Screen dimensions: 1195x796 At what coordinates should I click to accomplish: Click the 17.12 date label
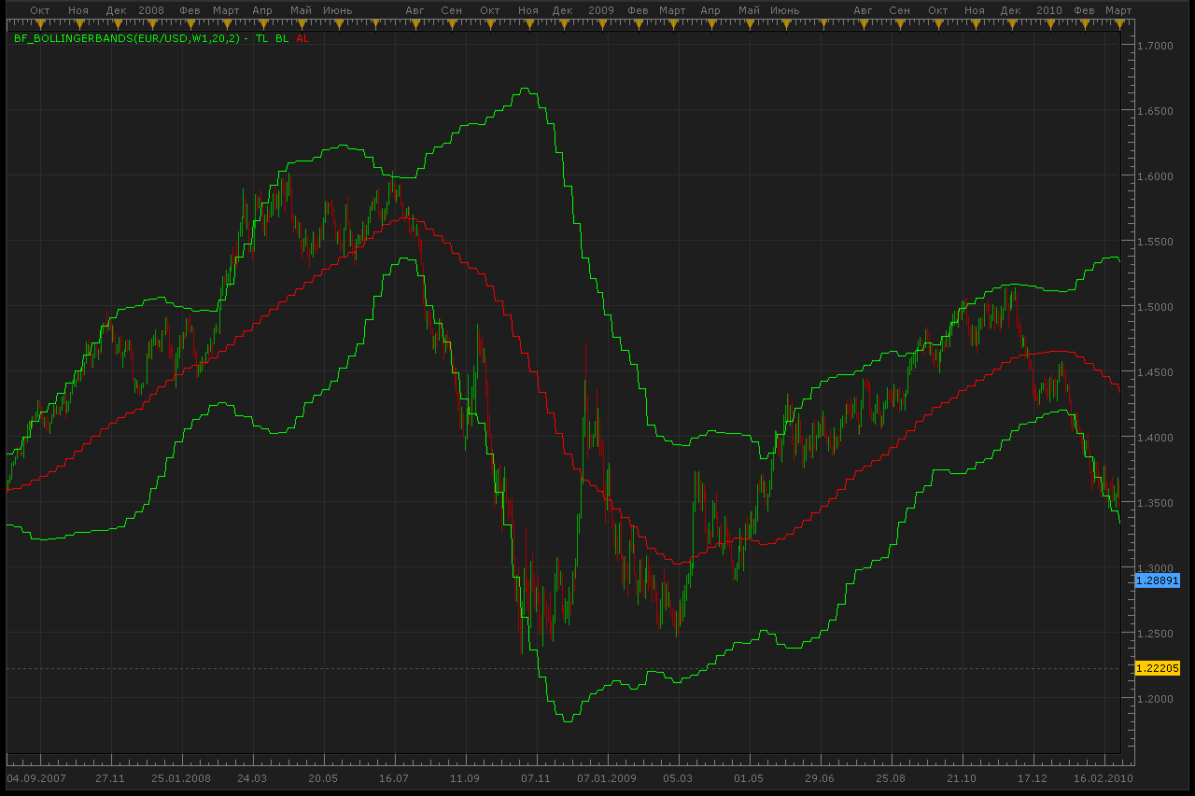(x=1033, y=777)
